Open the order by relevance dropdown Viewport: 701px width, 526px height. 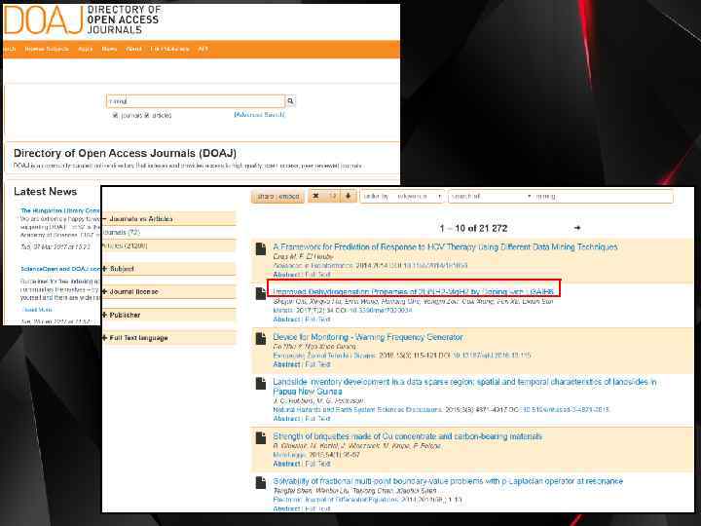click(x=402, y=197)
